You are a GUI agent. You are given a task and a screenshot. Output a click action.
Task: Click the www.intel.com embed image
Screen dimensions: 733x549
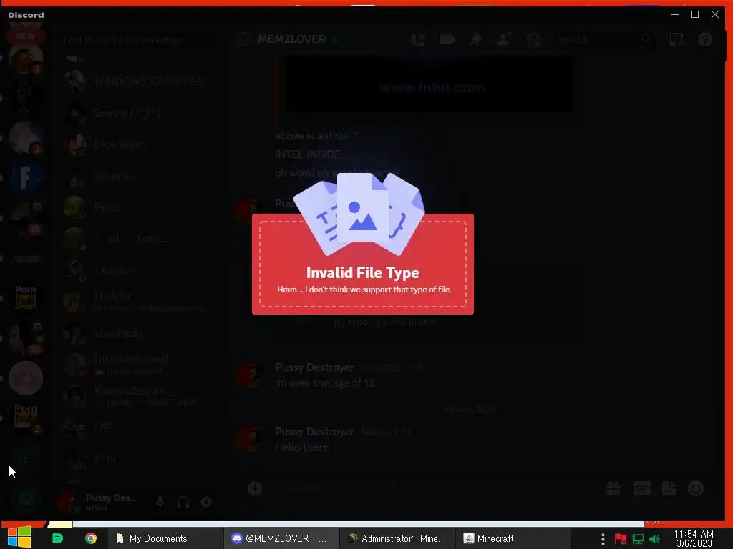pos(429,85)
